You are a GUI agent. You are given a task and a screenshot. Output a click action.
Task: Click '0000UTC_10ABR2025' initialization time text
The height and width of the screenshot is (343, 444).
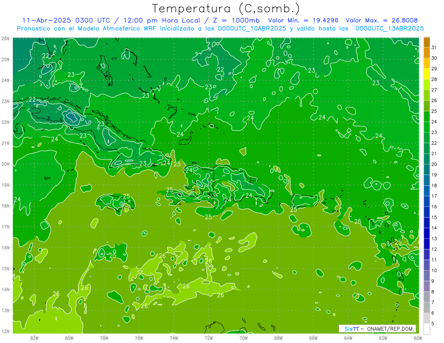(252, 28)
